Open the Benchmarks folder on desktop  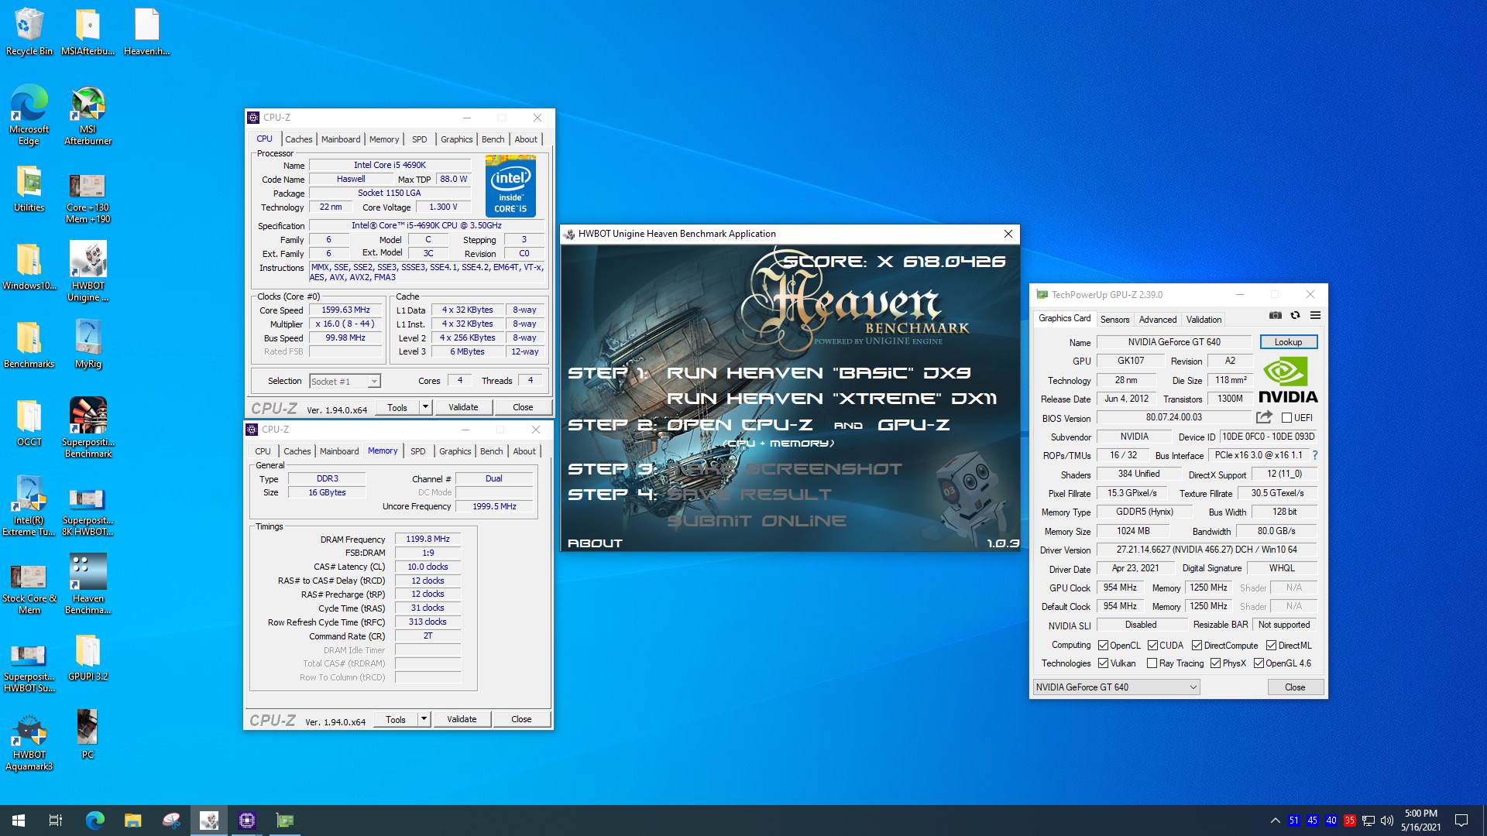pyautogui.click(x=29, y=345)
